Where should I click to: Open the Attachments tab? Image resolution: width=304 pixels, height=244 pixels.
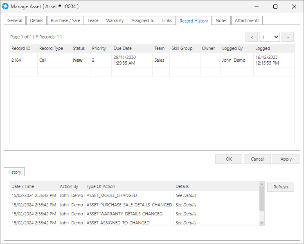pyautogui.click(x=247, y=20)
